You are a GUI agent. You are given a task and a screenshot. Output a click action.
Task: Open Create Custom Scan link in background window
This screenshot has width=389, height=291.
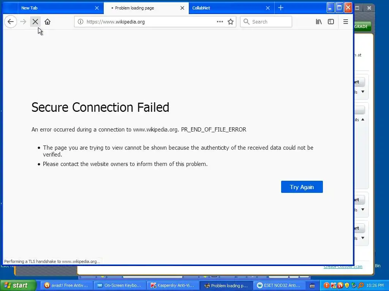coord(343,267)
